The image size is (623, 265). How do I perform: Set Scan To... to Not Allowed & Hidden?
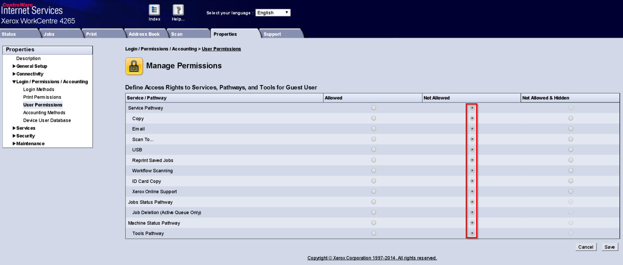point(571,139)
